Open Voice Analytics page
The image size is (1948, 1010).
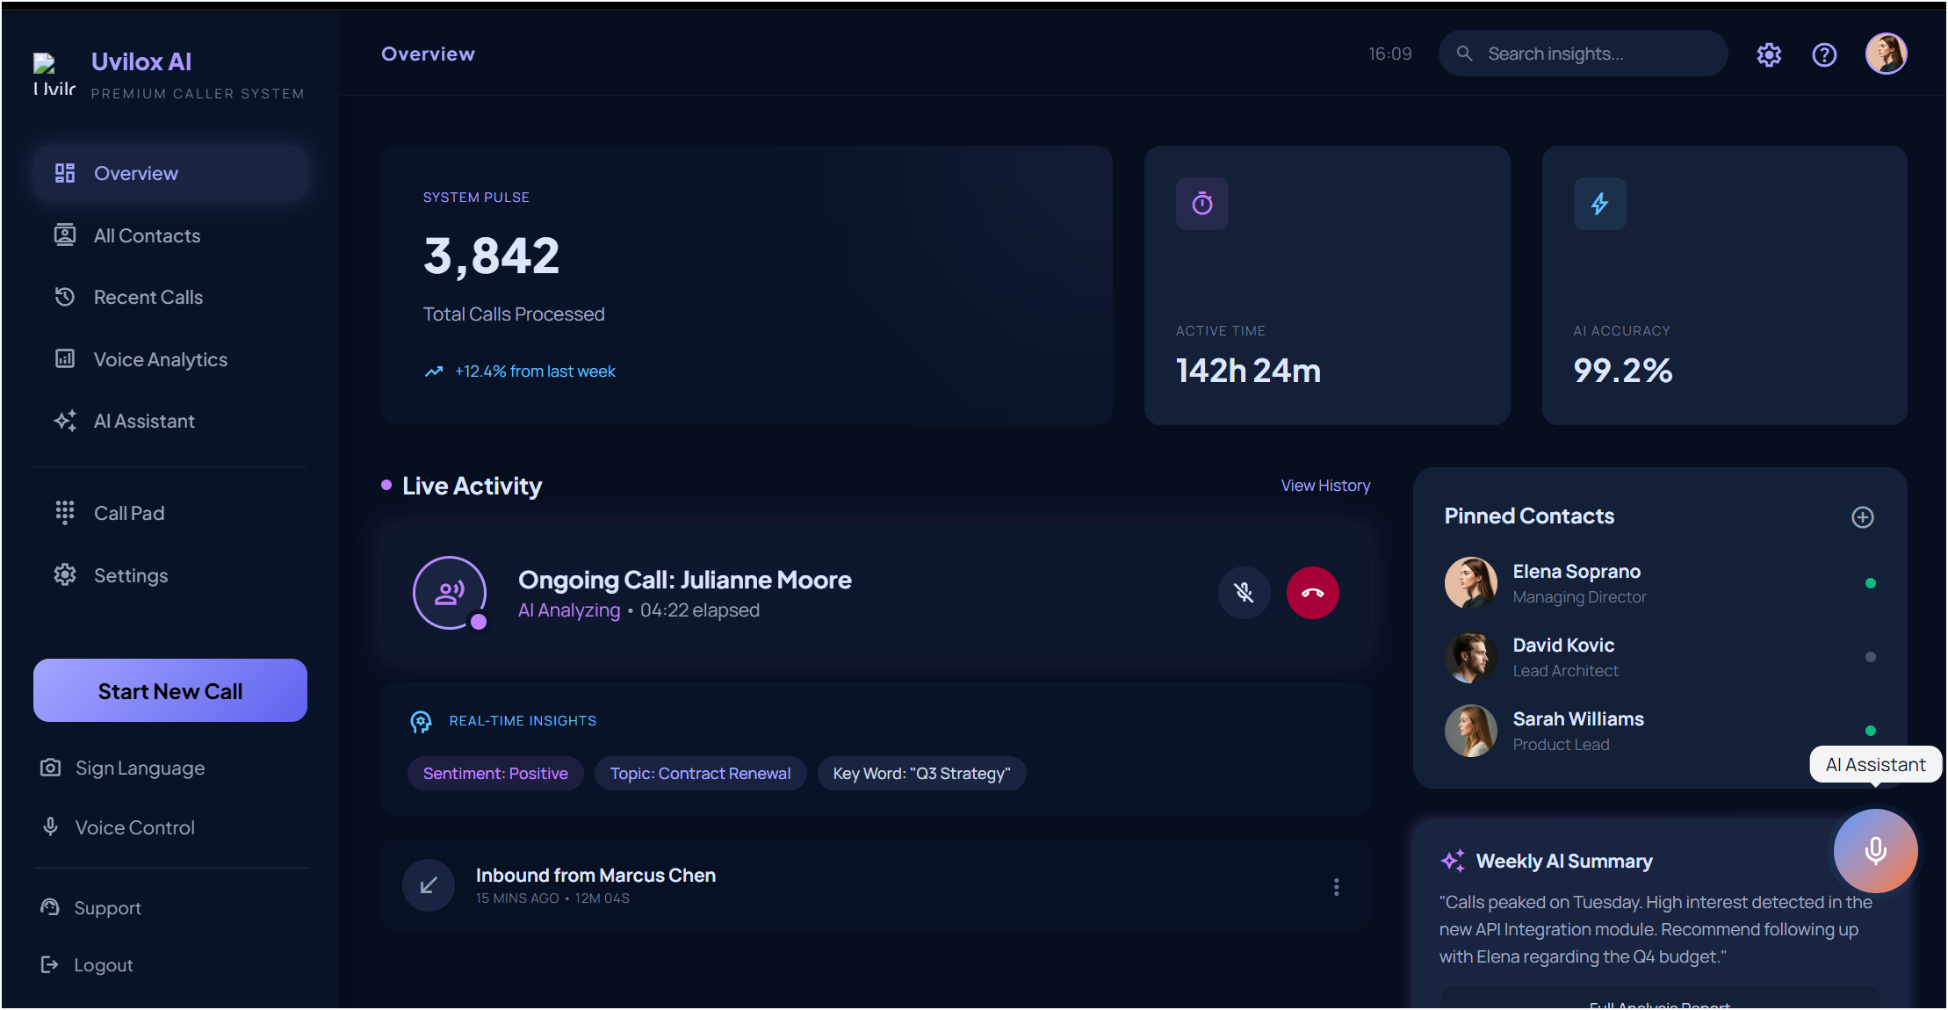(x=170, y=359)
